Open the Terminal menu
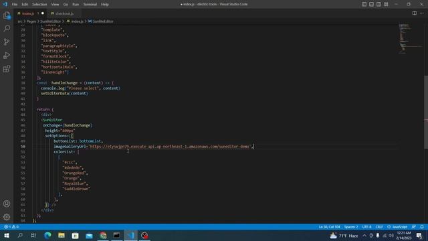This screenshot has width=428, height=241. point(90,5)
